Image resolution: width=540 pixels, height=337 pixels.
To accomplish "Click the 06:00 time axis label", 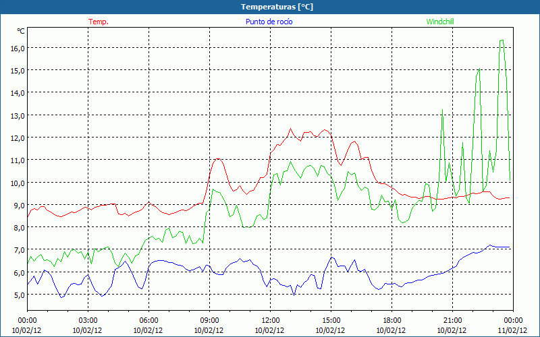I will point(148,321).
